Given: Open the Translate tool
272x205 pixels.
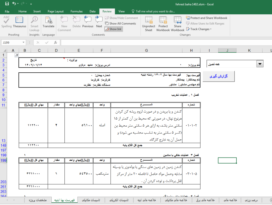Looking at the screenshot, I should click(48, 23).
